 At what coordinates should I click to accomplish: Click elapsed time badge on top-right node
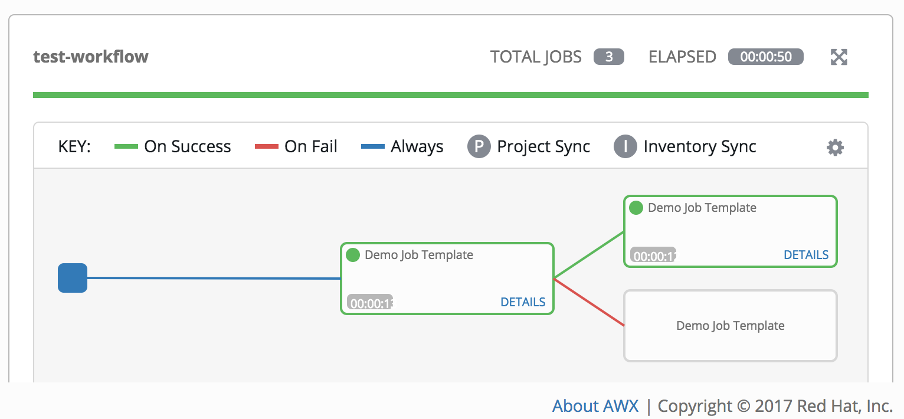(654, 256)
